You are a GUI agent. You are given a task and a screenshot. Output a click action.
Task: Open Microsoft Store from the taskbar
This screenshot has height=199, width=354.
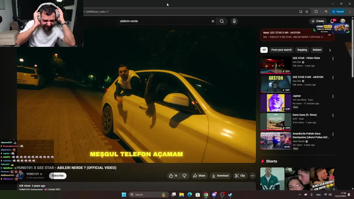pos(198,195)
